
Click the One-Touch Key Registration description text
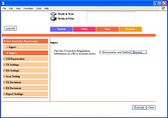pos(75,52)
